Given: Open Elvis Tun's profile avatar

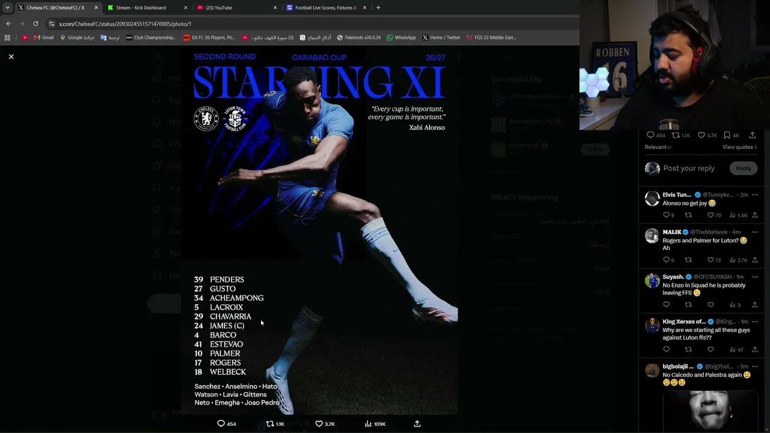Looking at the screenshot, I should point(652,199).
